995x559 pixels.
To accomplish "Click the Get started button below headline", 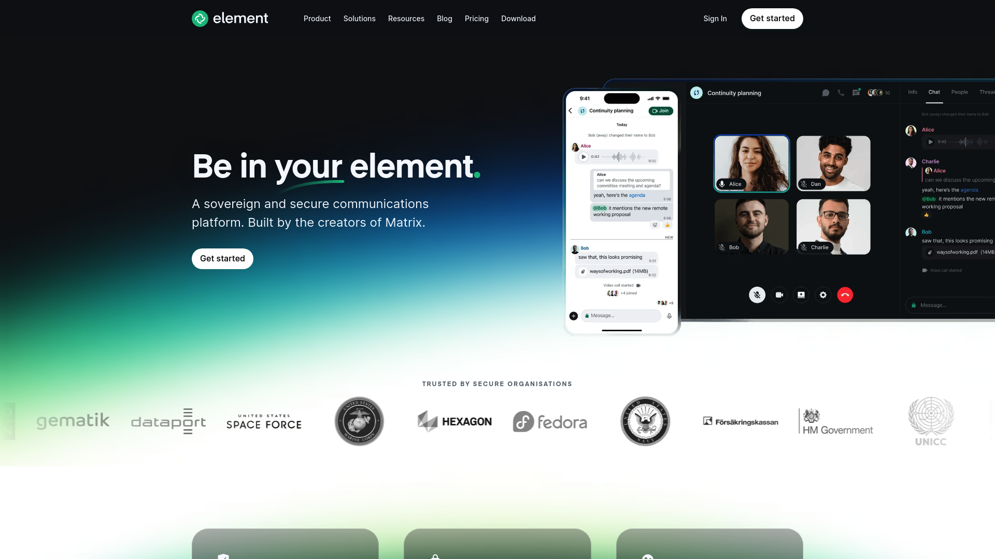I will tap(222, 258).
